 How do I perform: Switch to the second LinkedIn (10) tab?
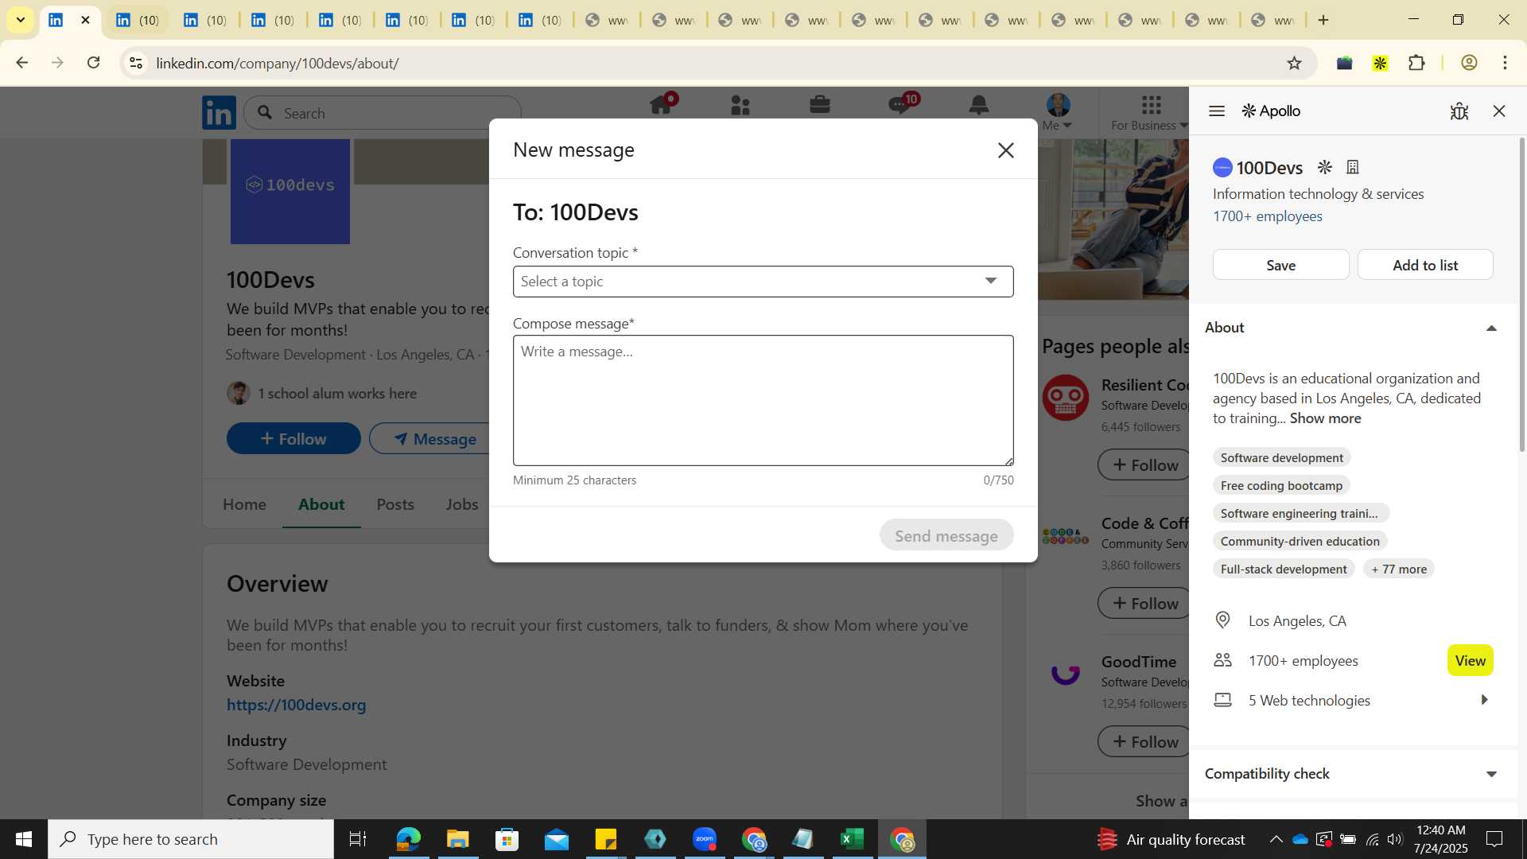point(138,20)
